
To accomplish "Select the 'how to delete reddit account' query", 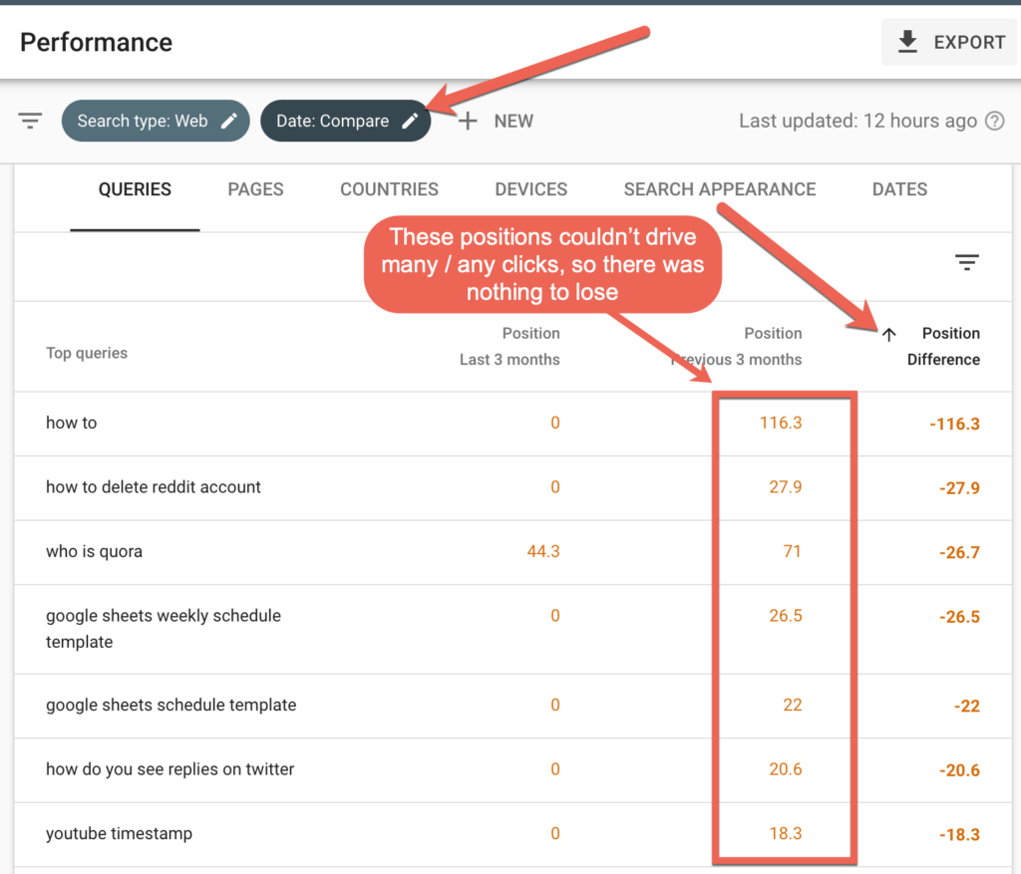I will click(154, 487).
